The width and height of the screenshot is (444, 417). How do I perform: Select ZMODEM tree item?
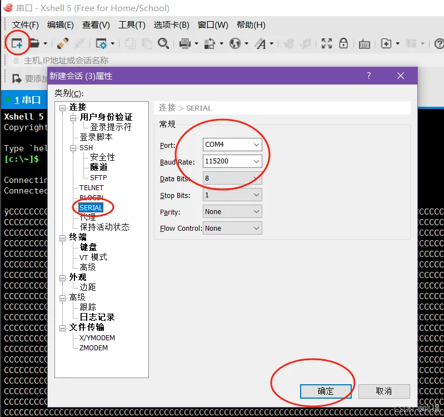click(x=93, y=348)
